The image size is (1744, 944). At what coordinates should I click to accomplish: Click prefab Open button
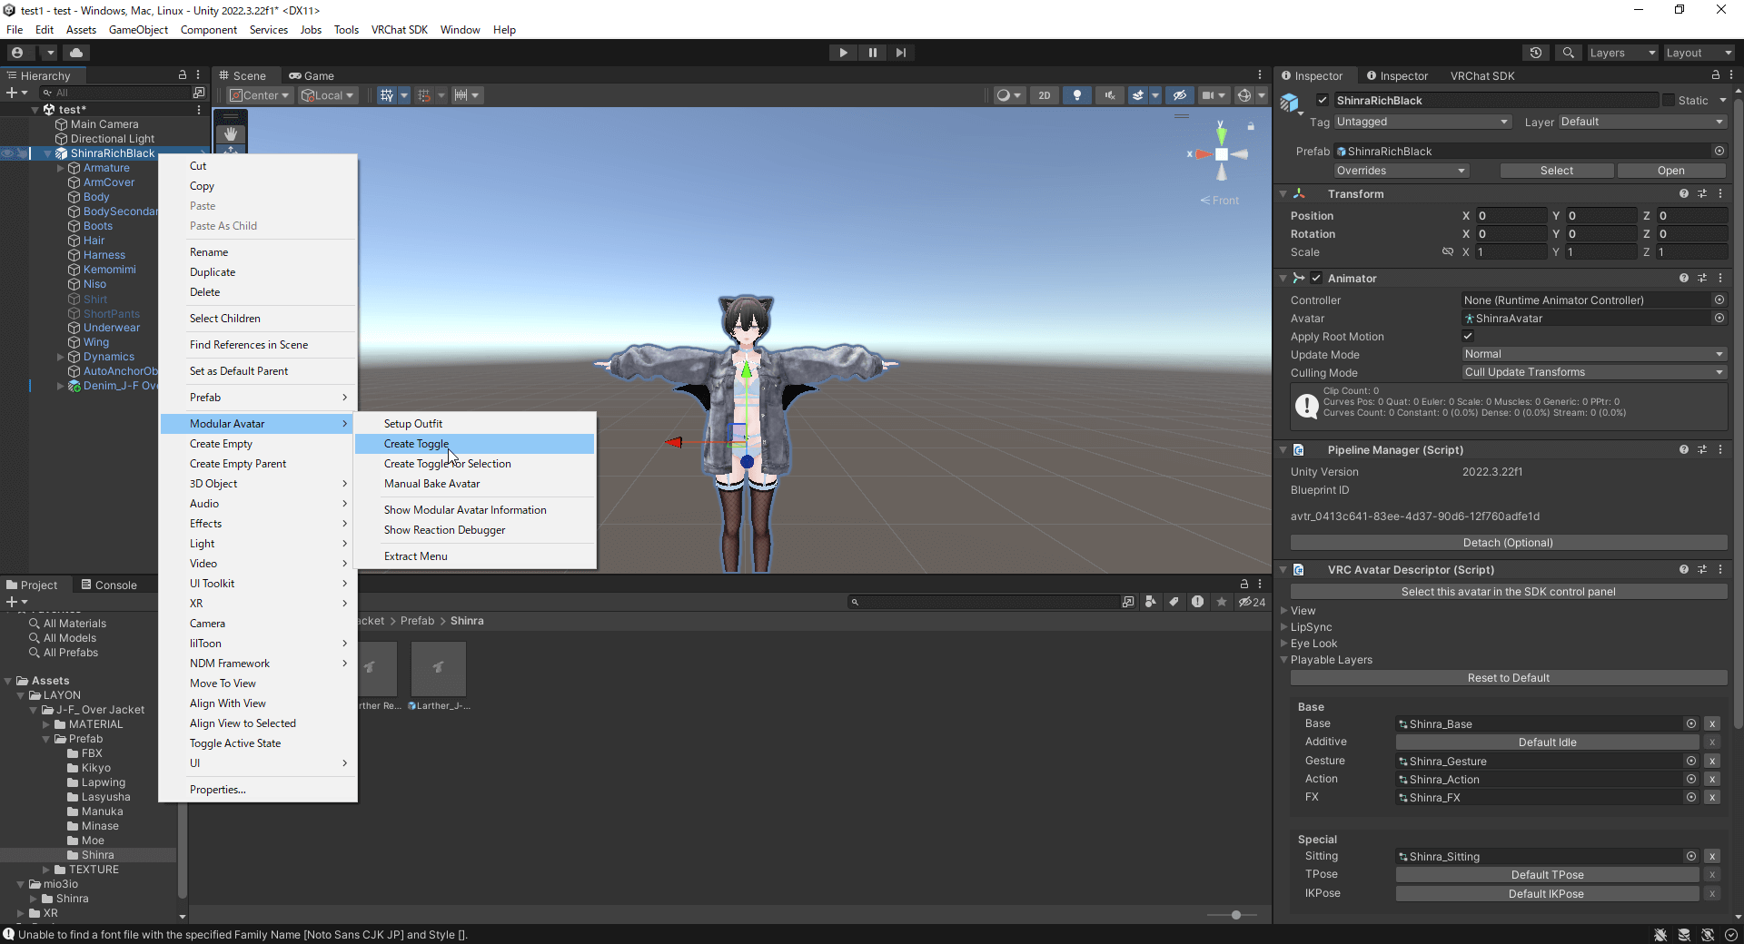(x=1670, y=171)
